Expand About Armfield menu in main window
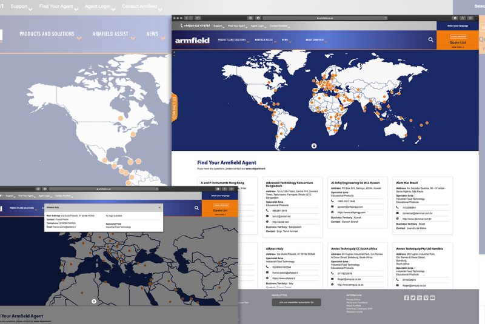This screenshot has height=324, width=485. coord(314,40)
